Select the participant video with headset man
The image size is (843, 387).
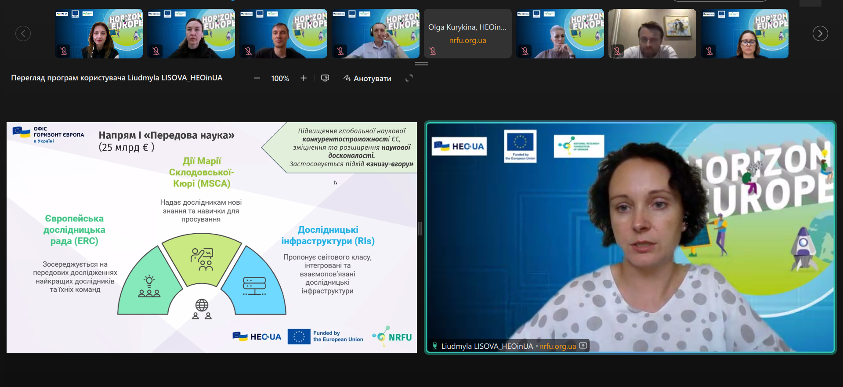[376, 33]
